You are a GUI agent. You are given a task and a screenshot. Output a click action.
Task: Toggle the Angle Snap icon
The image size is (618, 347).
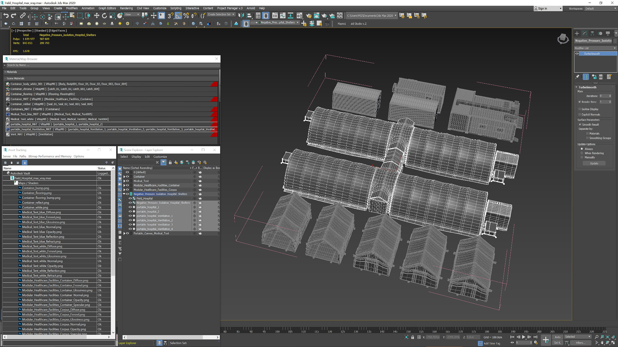tap(178, 15)
